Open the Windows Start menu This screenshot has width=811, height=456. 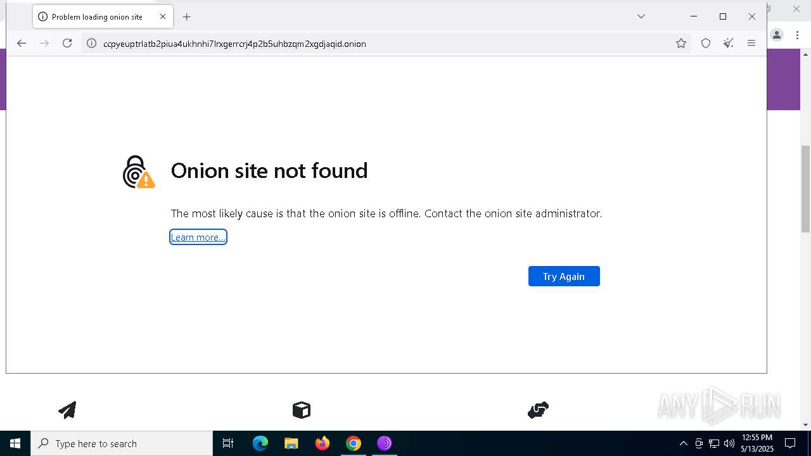point(15,443)
